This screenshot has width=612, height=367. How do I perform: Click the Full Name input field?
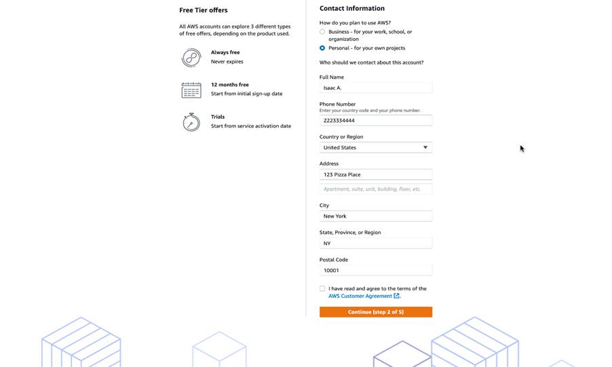(375, 88)
